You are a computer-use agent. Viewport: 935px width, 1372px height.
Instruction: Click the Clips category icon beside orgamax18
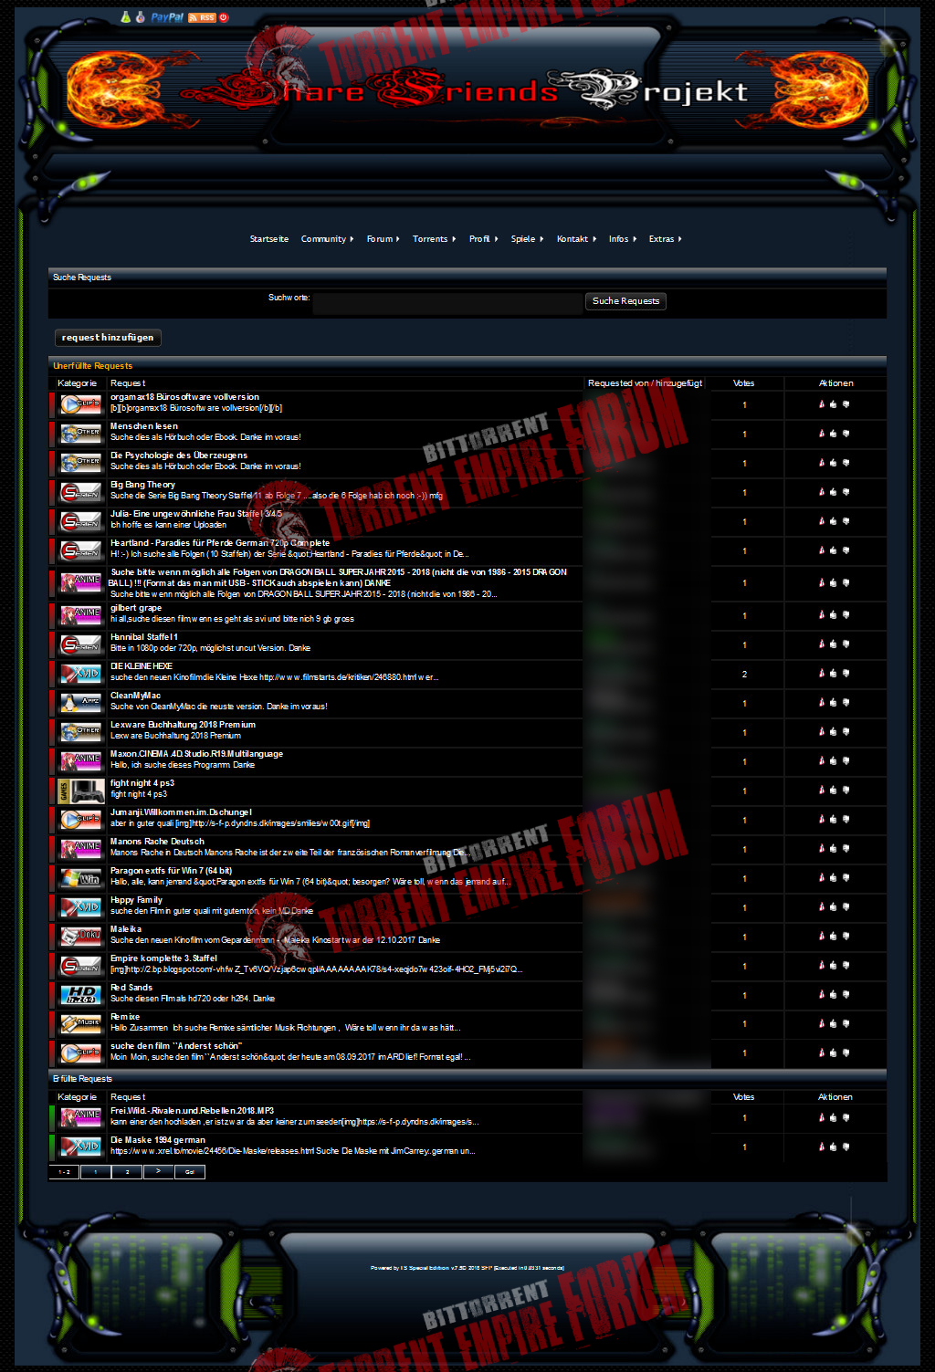pos(81,404)
